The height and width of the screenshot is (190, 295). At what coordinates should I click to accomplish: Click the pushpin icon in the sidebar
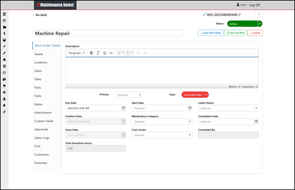pyautogui.click(x=4, y=46)
